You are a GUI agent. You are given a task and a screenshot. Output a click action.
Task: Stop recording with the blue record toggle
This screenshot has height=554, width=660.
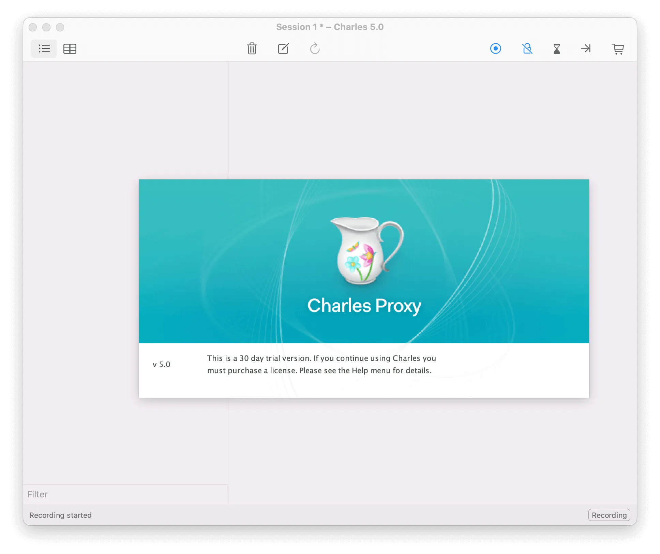pyautogui.click(x=495, y=48)
